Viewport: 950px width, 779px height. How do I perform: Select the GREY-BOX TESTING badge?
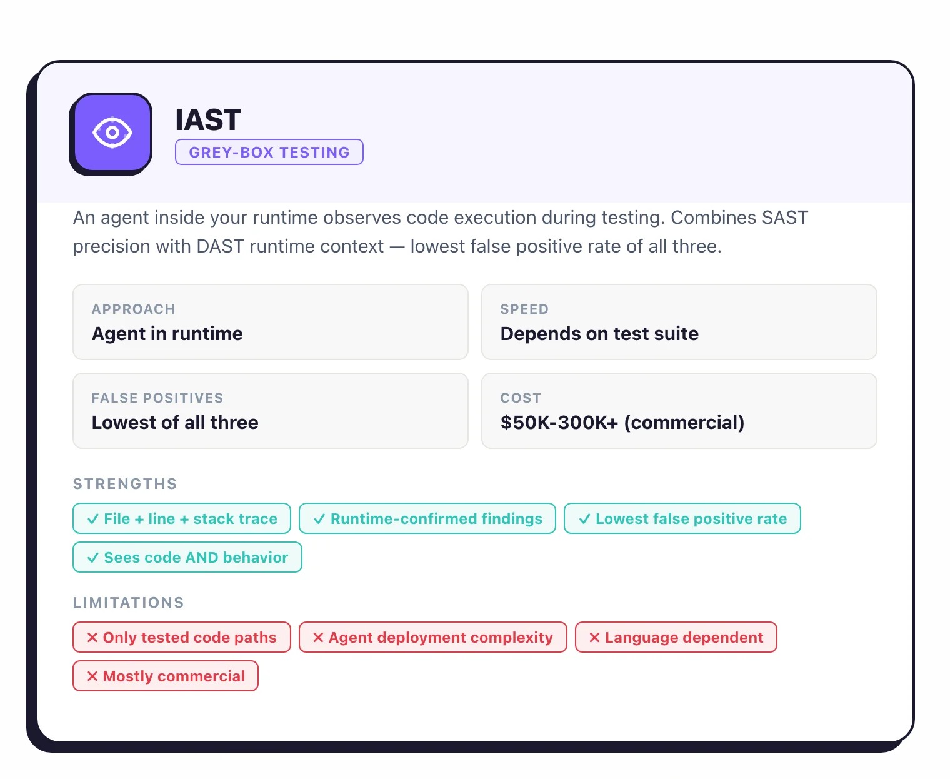pos(269,152)
